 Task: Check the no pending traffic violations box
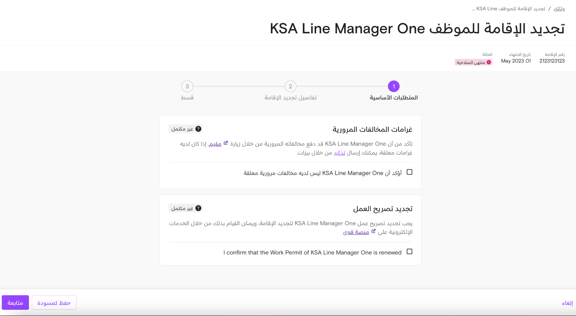(410, 172)
